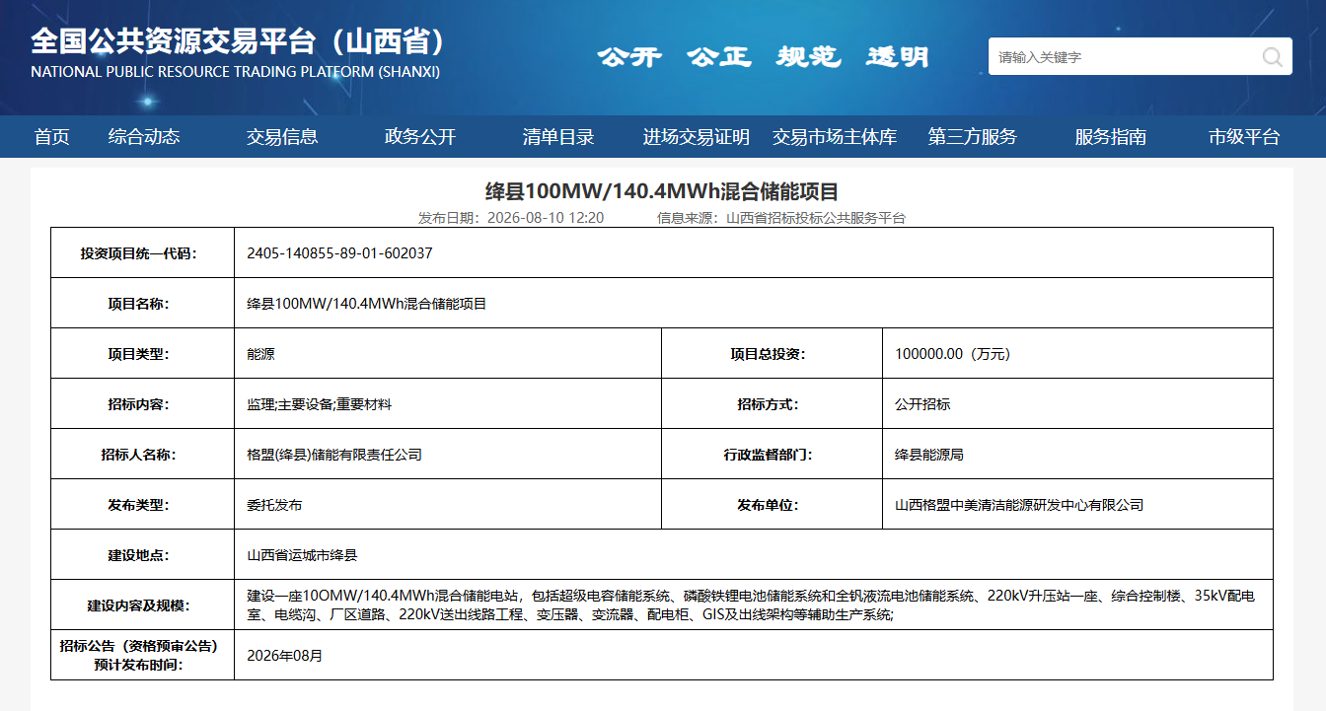
Task: Click the search magnifier icon
Action: (x=1272, y=57)
